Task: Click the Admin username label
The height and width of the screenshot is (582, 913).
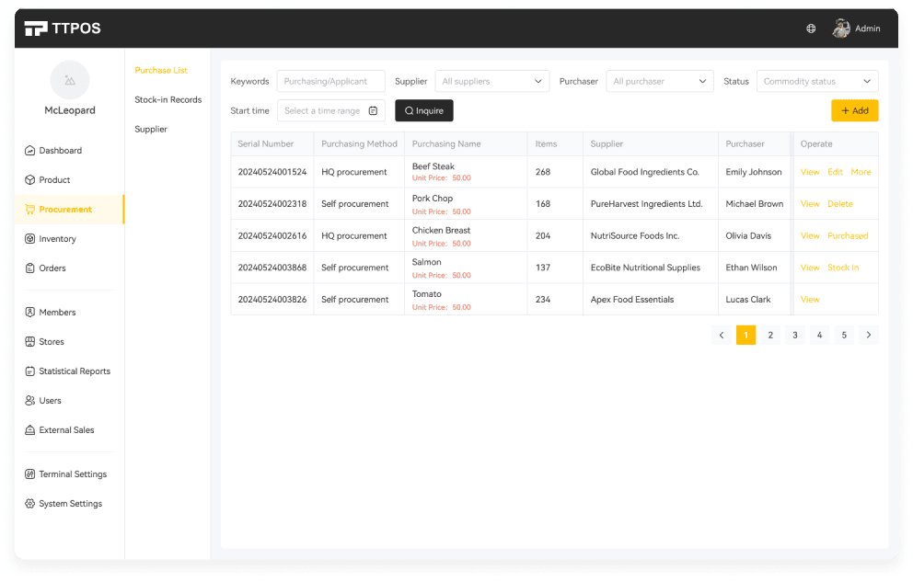Action: pyautogui.click(x=868, y=29)
